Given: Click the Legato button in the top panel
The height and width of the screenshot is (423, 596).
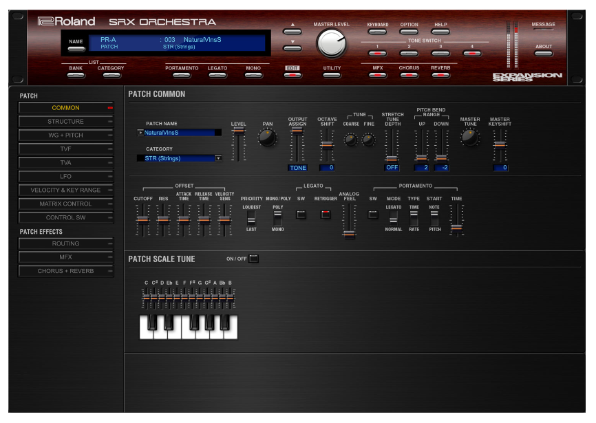Looking at the screenshot, I should point(217,75).
